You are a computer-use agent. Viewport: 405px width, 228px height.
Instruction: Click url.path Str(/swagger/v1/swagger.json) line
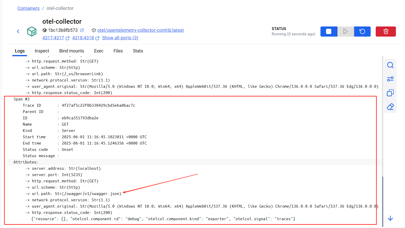[x=73, y=194]
